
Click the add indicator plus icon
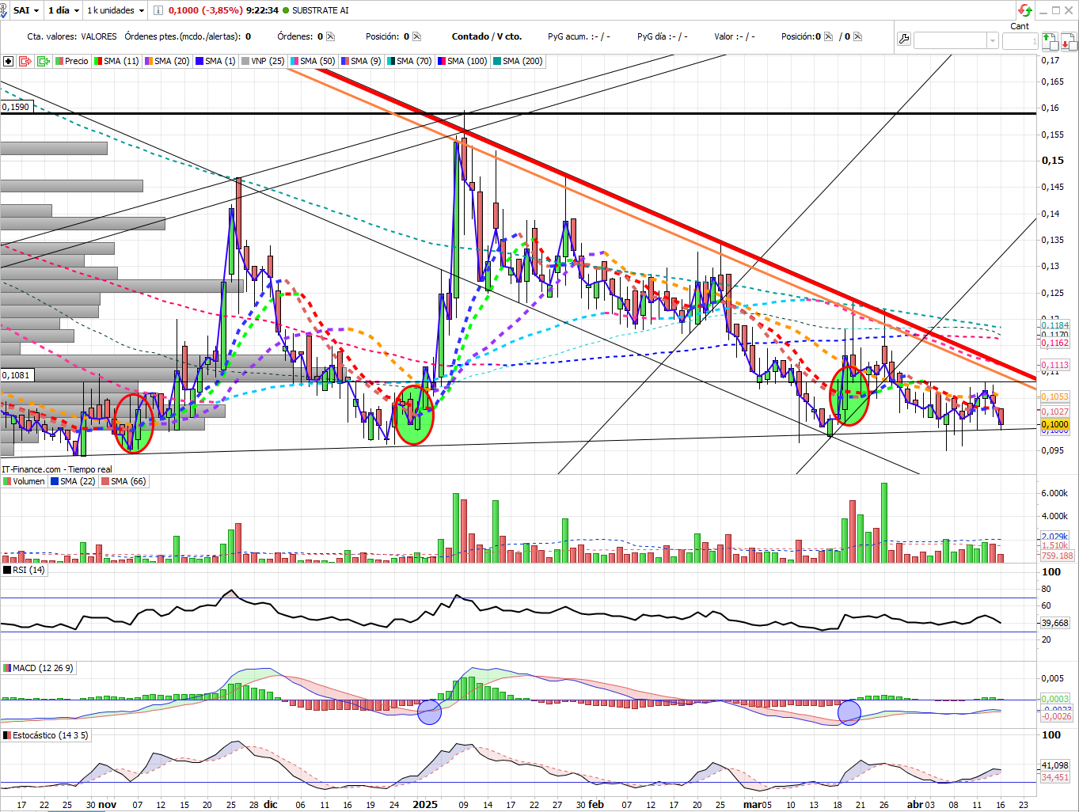tap(8, 61)
